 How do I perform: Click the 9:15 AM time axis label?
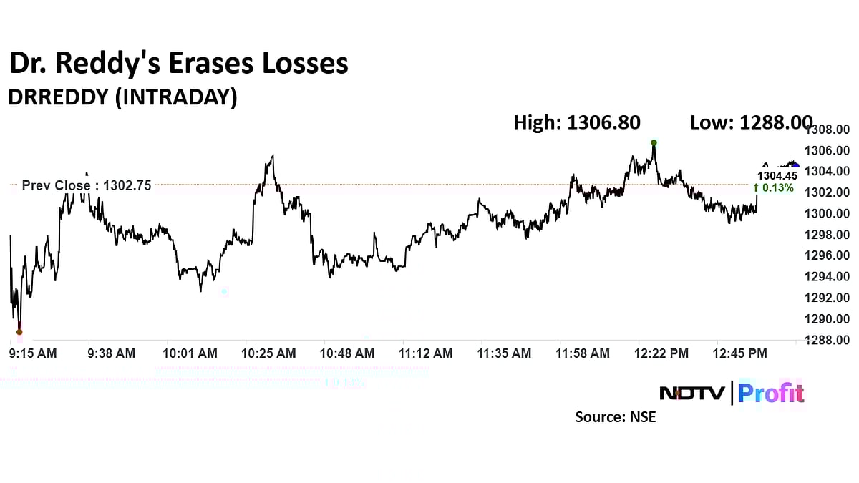[x=33, y=353]
